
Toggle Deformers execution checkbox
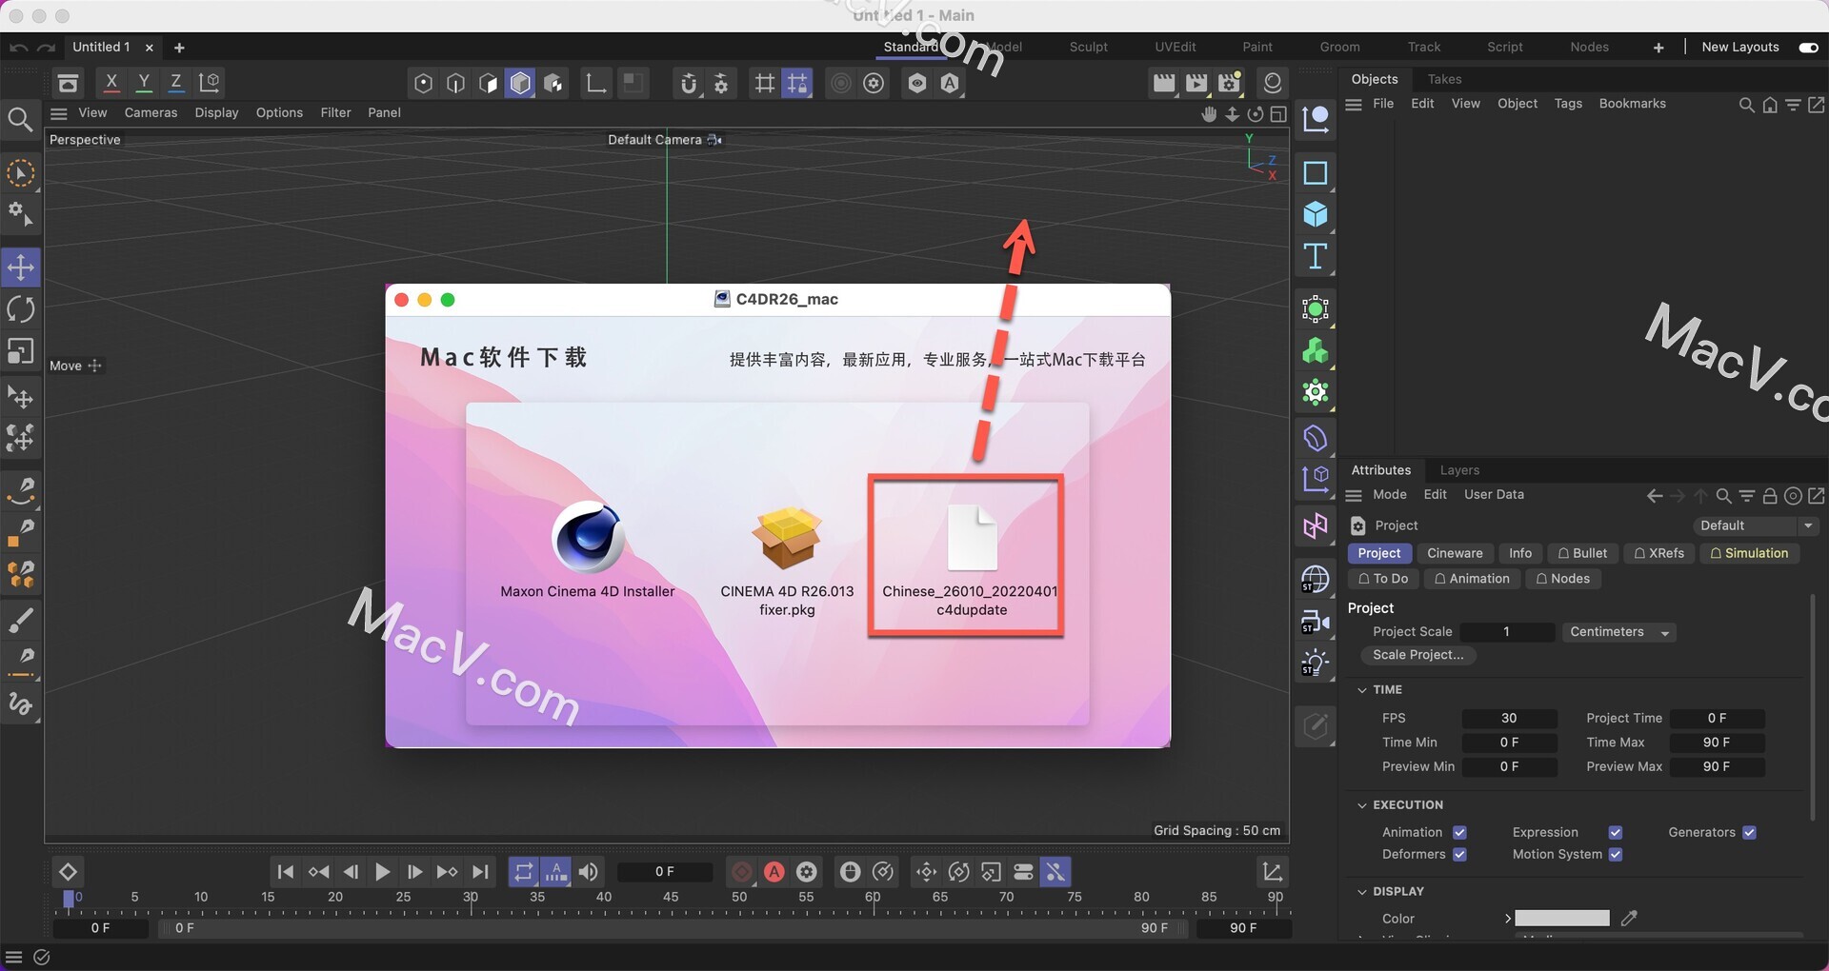(x=1459, y=854)
